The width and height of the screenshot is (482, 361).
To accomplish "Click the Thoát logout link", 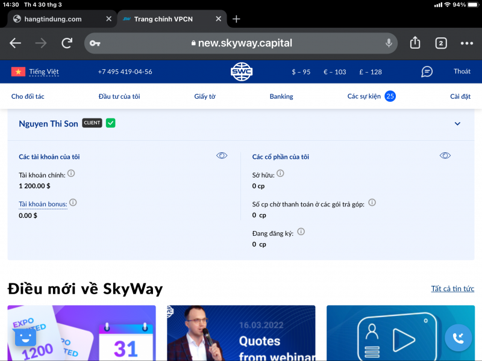I will pyautogui.click(x=462, y=72).
